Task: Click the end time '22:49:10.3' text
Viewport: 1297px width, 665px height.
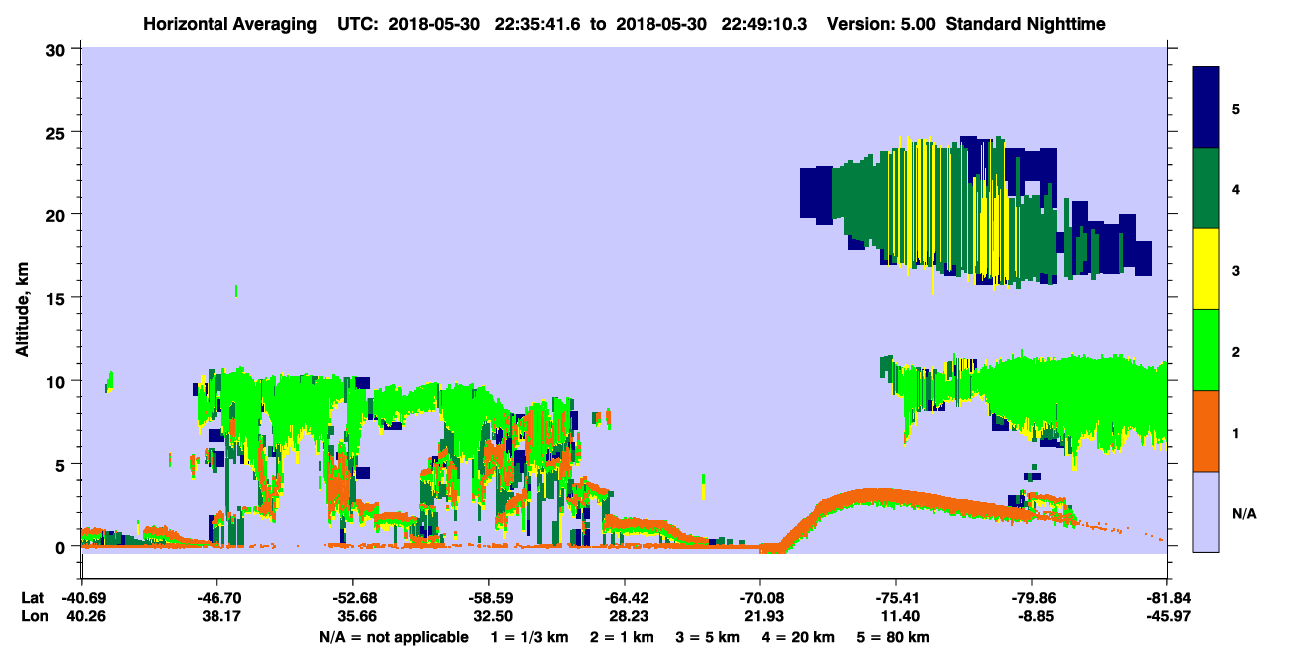Action: tap(765, 23)
